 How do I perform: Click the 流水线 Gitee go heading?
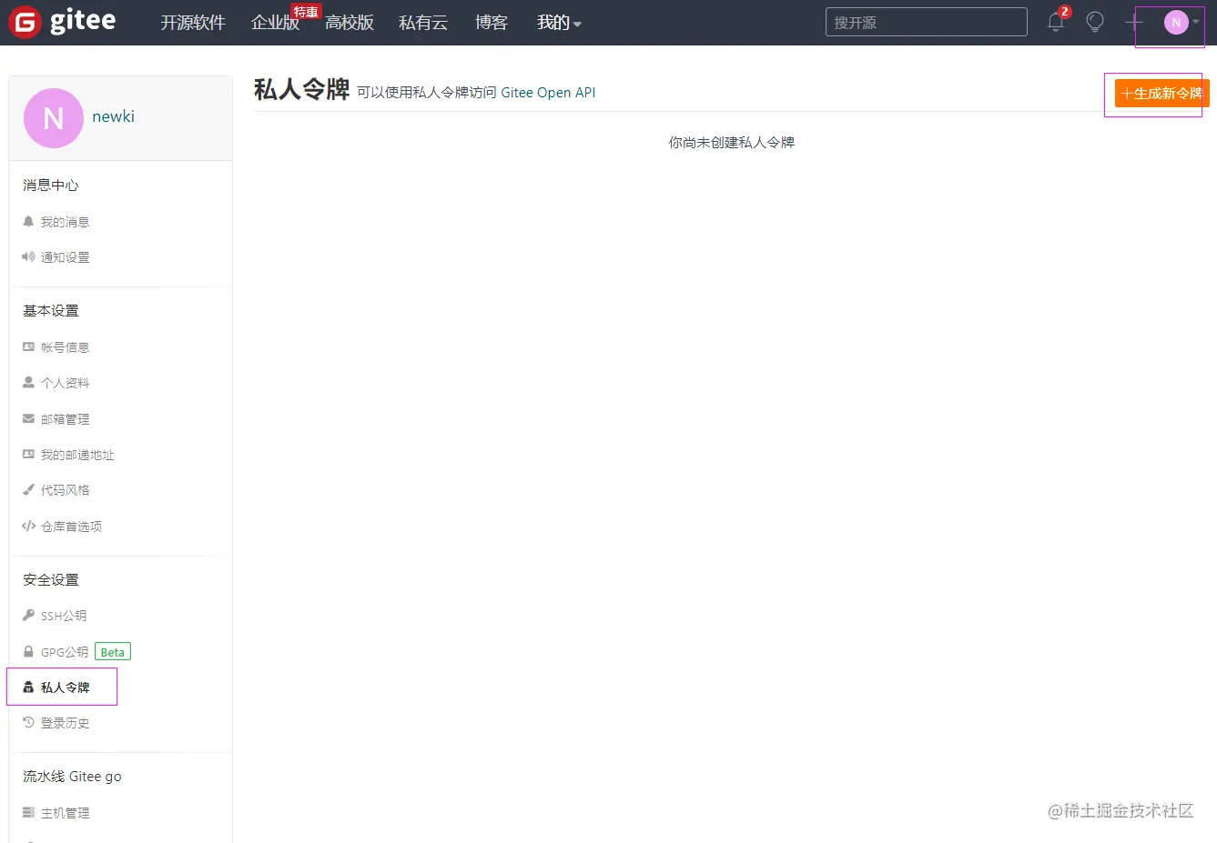point(72,776)
